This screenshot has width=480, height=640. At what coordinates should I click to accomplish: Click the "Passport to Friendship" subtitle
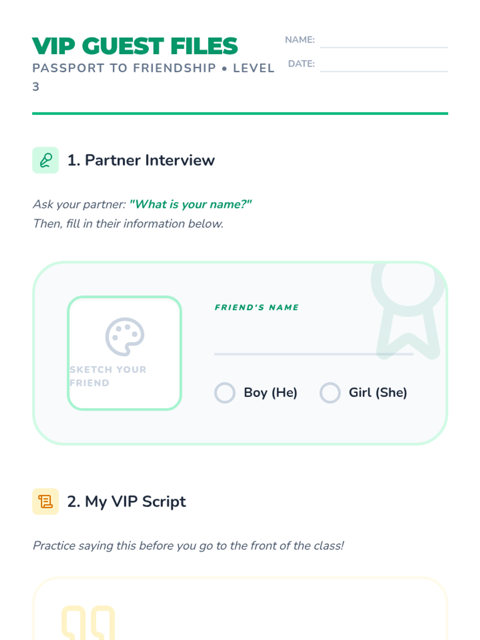pyautogui.click(x=124, y=68)
